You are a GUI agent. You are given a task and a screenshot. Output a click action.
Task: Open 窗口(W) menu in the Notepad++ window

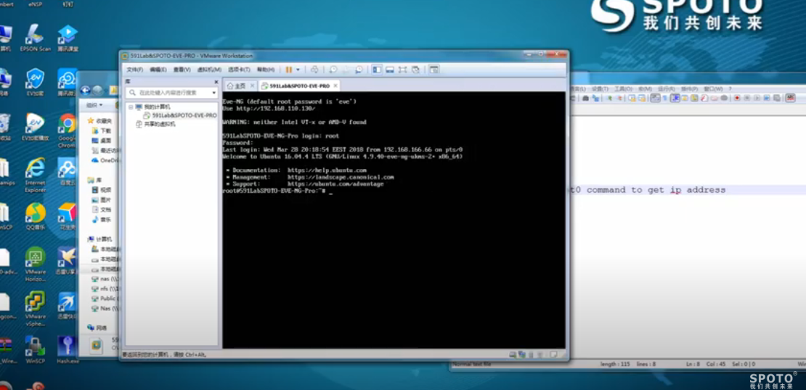[x=713, y=89]
